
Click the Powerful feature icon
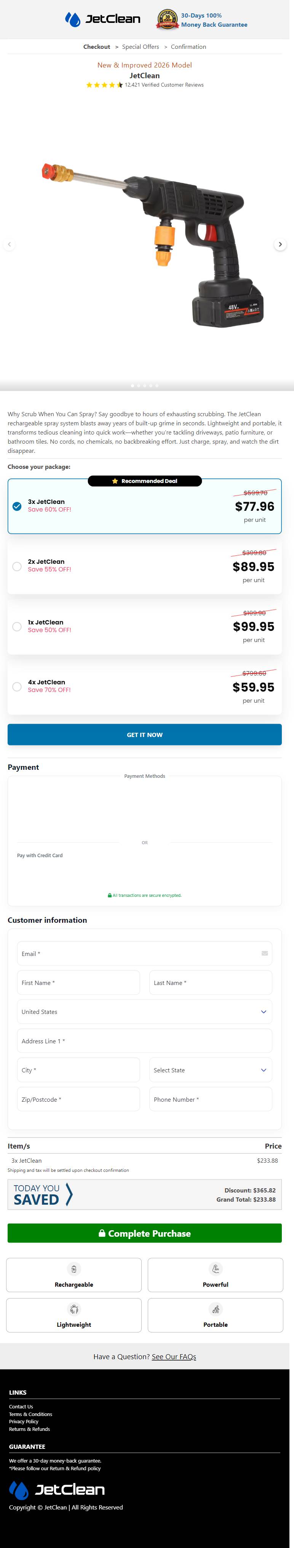[216, 1268]
